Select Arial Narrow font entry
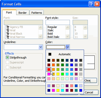The image size is (101, 98). coord(17,37)
